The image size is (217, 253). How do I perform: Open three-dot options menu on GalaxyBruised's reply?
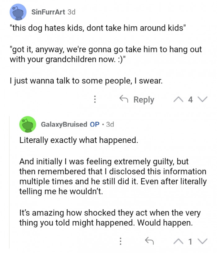coord(121,240)
